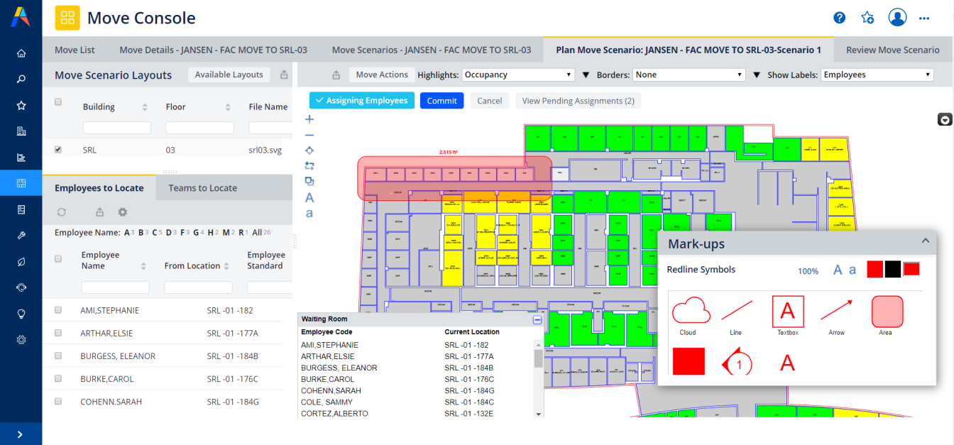Switch to the Teams to Locate tab
The height and width of the screenshot is (445, 954).
(202, 188)
